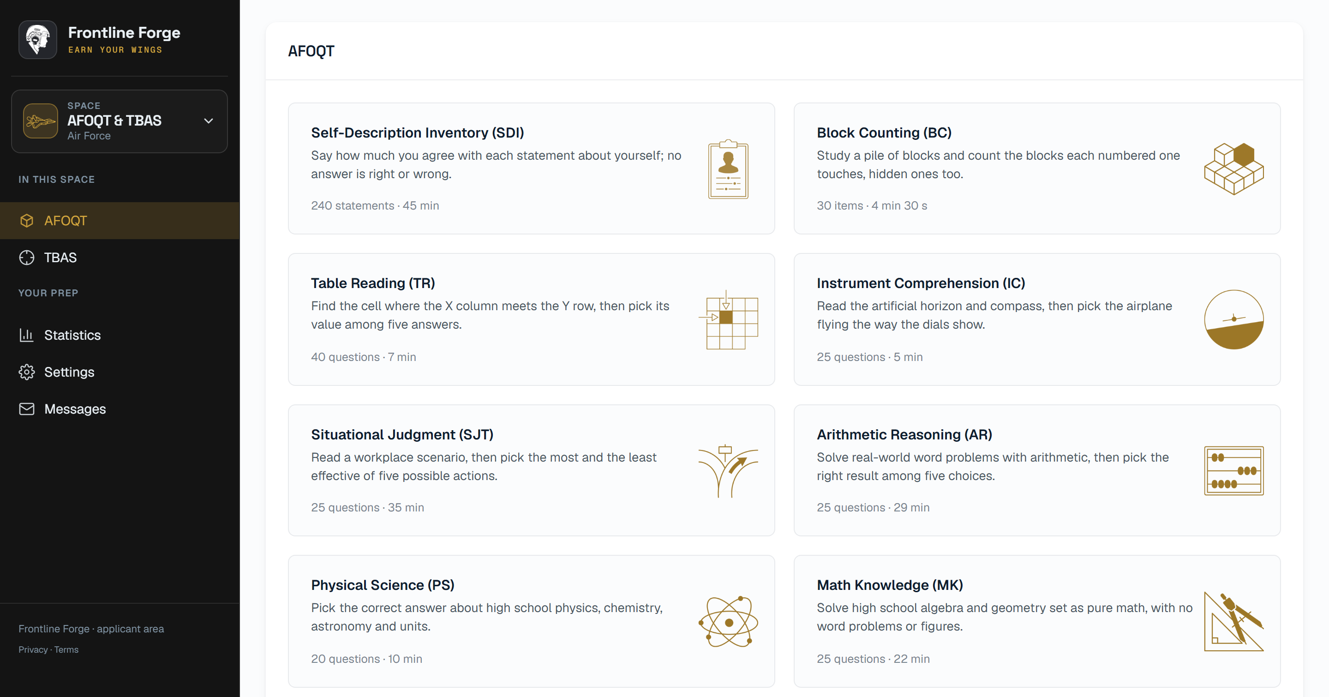Click the SDI clipboard profile icon
This screenshot has width=1329, height=697.
tap(728, 168)
